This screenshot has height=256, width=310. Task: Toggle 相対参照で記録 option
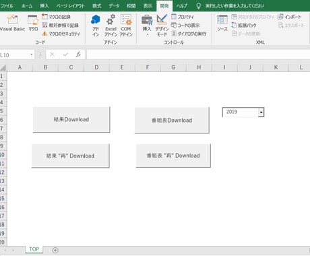point(61,25)
